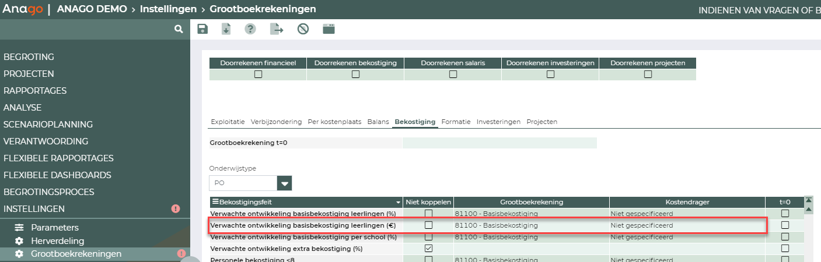This screenshot has height=262, width=821.
Task: Open the Onderwijstype dropdown arrow
Action: click(x=285, y=183)
